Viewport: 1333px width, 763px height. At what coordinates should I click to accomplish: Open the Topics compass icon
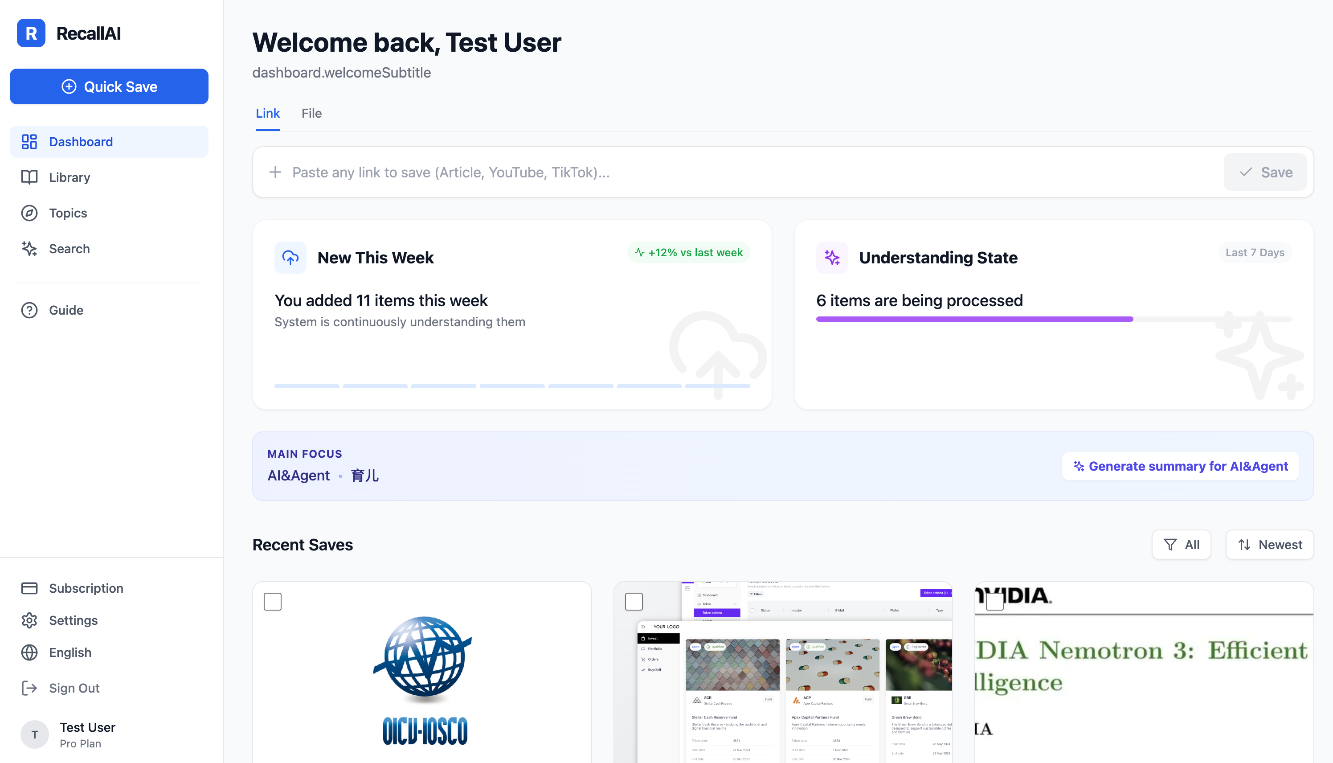[29, 213]
